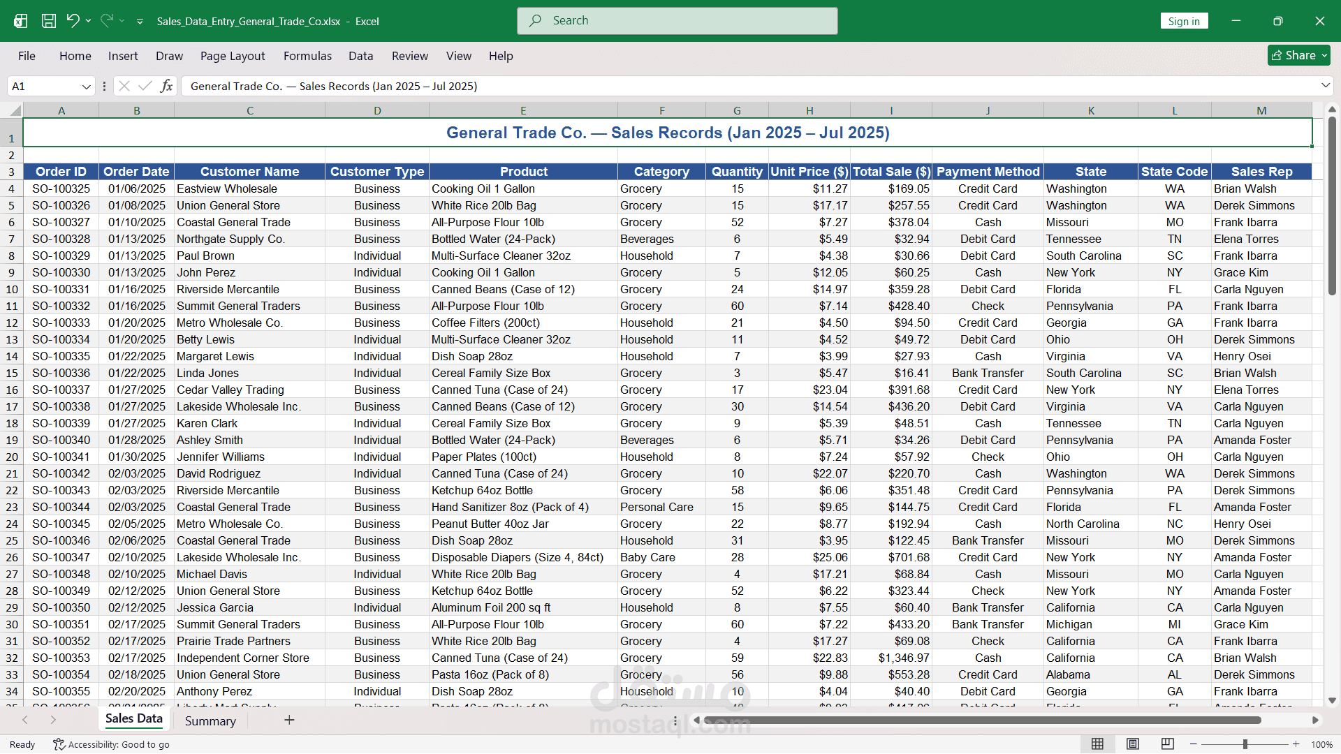
Task: Switch to the Summary sheet tab
Action: 210,721
